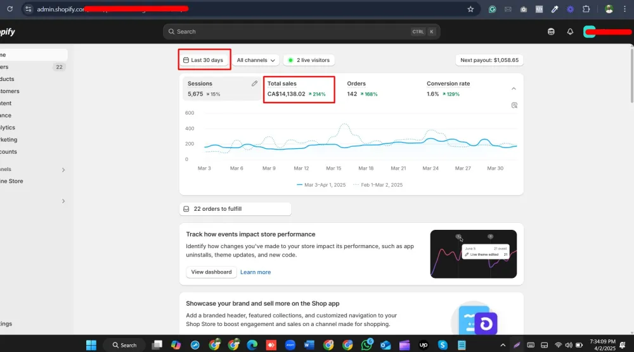634x352 pixels.
Task: Open the volume control in system tray
Action: [x=569, y=345]
